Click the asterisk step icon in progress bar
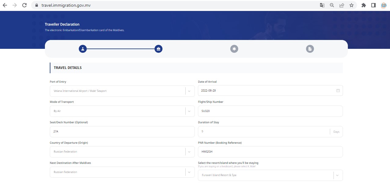 tap(234, 49)
